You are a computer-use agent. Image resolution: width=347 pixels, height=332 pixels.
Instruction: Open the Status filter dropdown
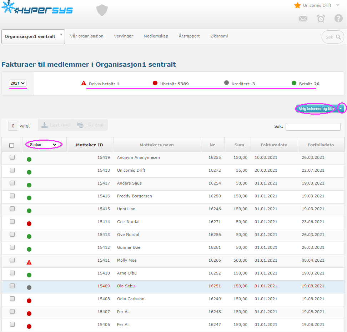[44, 145]
